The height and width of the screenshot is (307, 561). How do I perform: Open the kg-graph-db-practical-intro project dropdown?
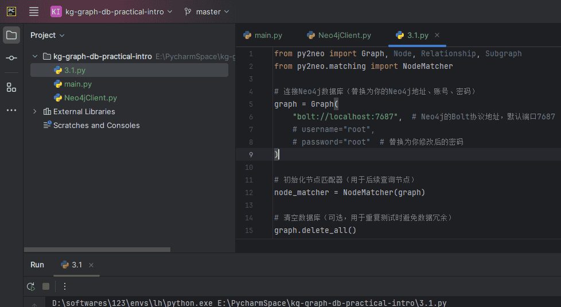[111, 11]
